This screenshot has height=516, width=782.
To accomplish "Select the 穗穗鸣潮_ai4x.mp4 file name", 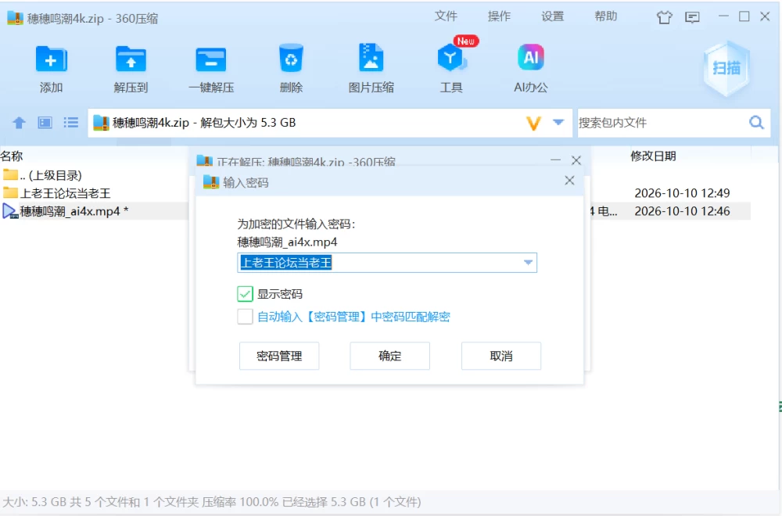I will click(x=74, y=211).
